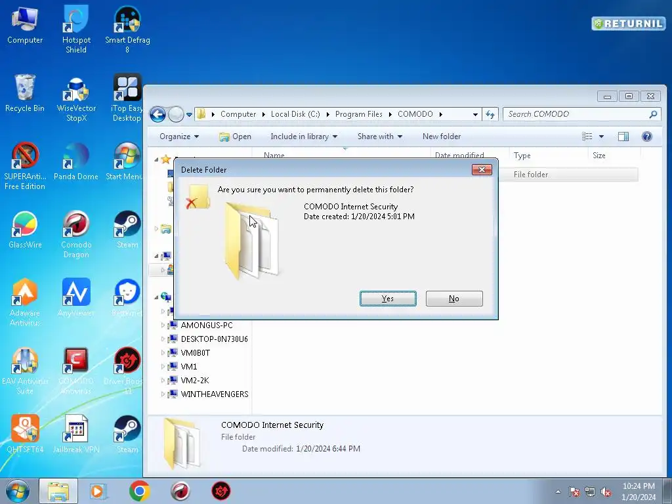
Task: Open Driver Booster taskbar icon
Action: 220,491
